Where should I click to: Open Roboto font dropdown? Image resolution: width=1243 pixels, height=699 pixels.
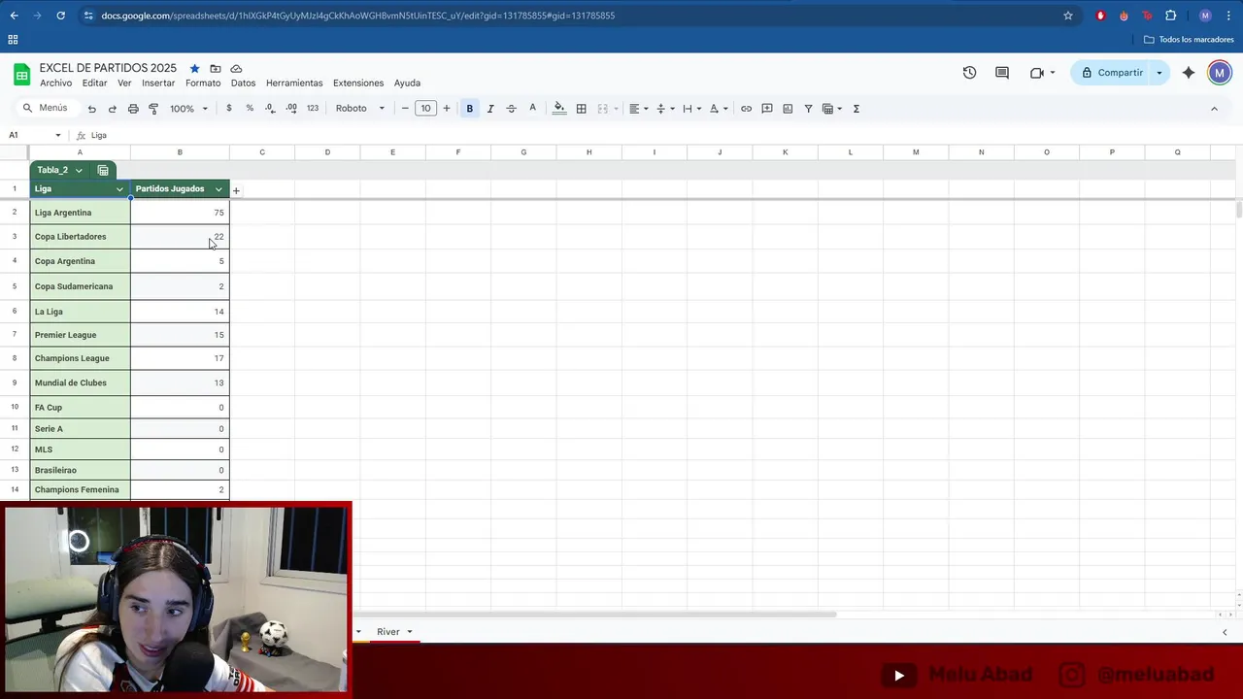[x=360, y=109]
